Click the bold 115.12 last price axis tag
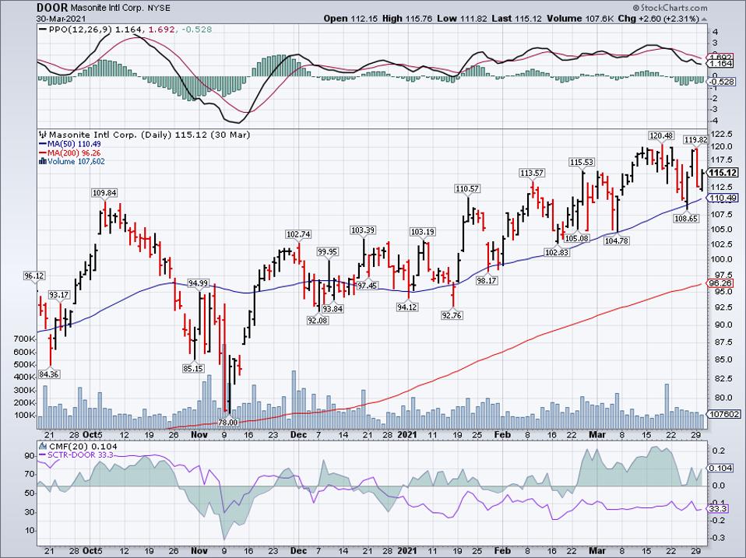This screenshot has height=558, width=746. (x=723, y=173)
